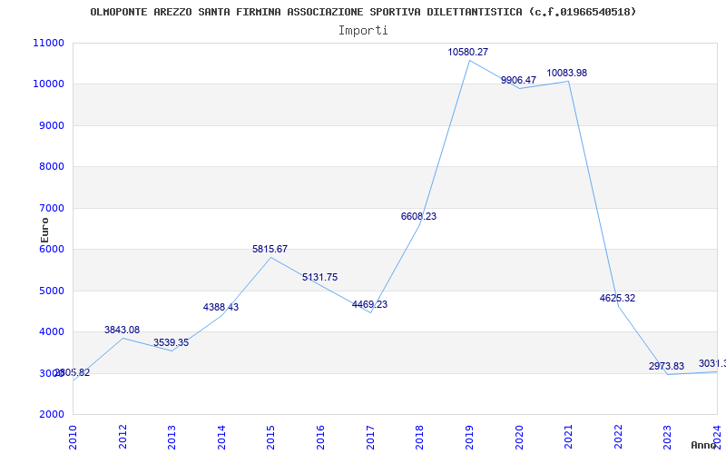Click the x-axis year 2015

[x=270, y=438]
